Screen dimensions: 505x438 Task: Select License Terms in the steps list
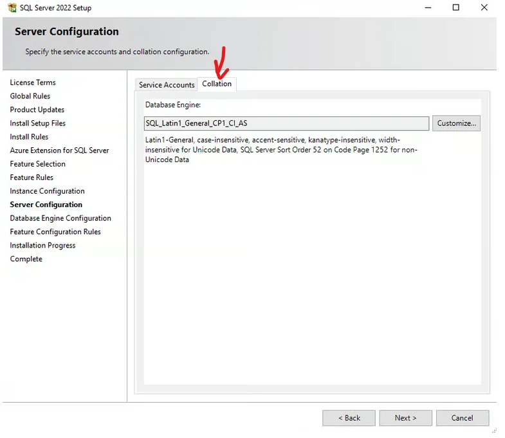(x=33, y=82)
